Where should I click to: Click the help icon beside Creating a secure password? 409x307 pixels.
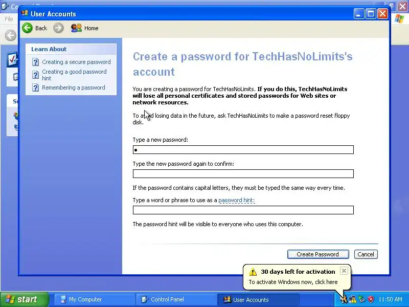tap(35, 62)
